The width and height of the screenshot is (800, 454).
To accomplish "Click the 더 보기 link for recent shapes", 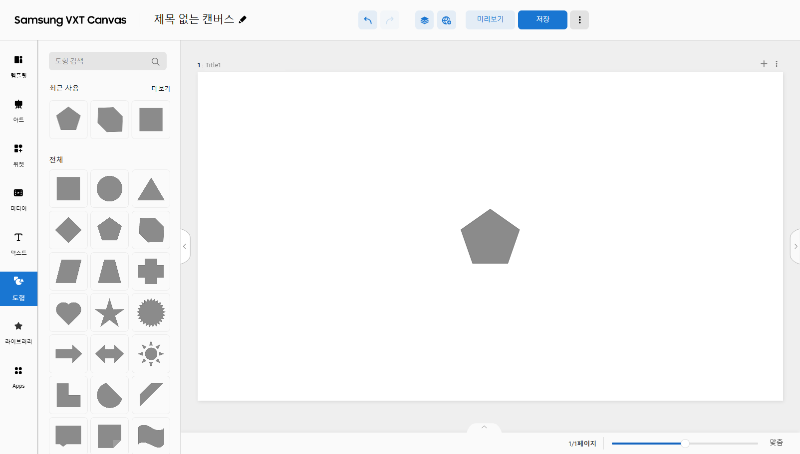I will point(161,89).
